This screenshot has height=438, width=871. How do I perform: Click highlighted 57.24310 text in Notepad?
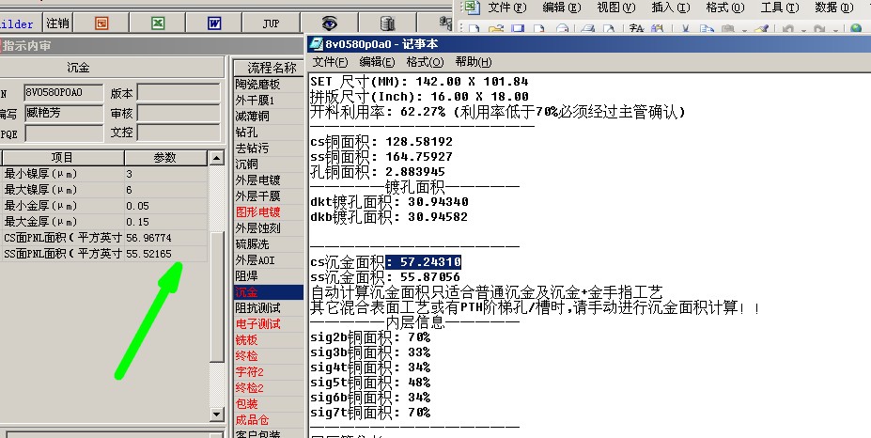click(x=423, y=262)
